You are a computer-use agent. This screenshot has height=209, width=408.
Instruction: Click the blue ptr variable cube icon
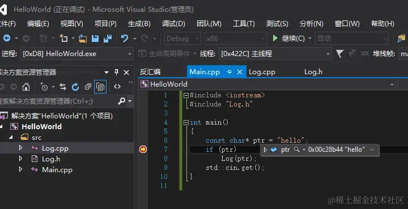pyautogui.click(x=274, y=150)
